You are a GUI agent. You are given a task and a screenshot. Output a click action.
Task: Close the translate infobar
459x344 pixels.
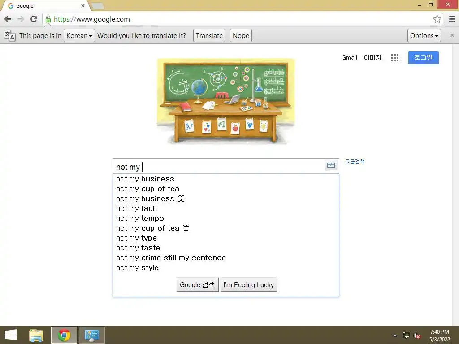tap(452, 35)
